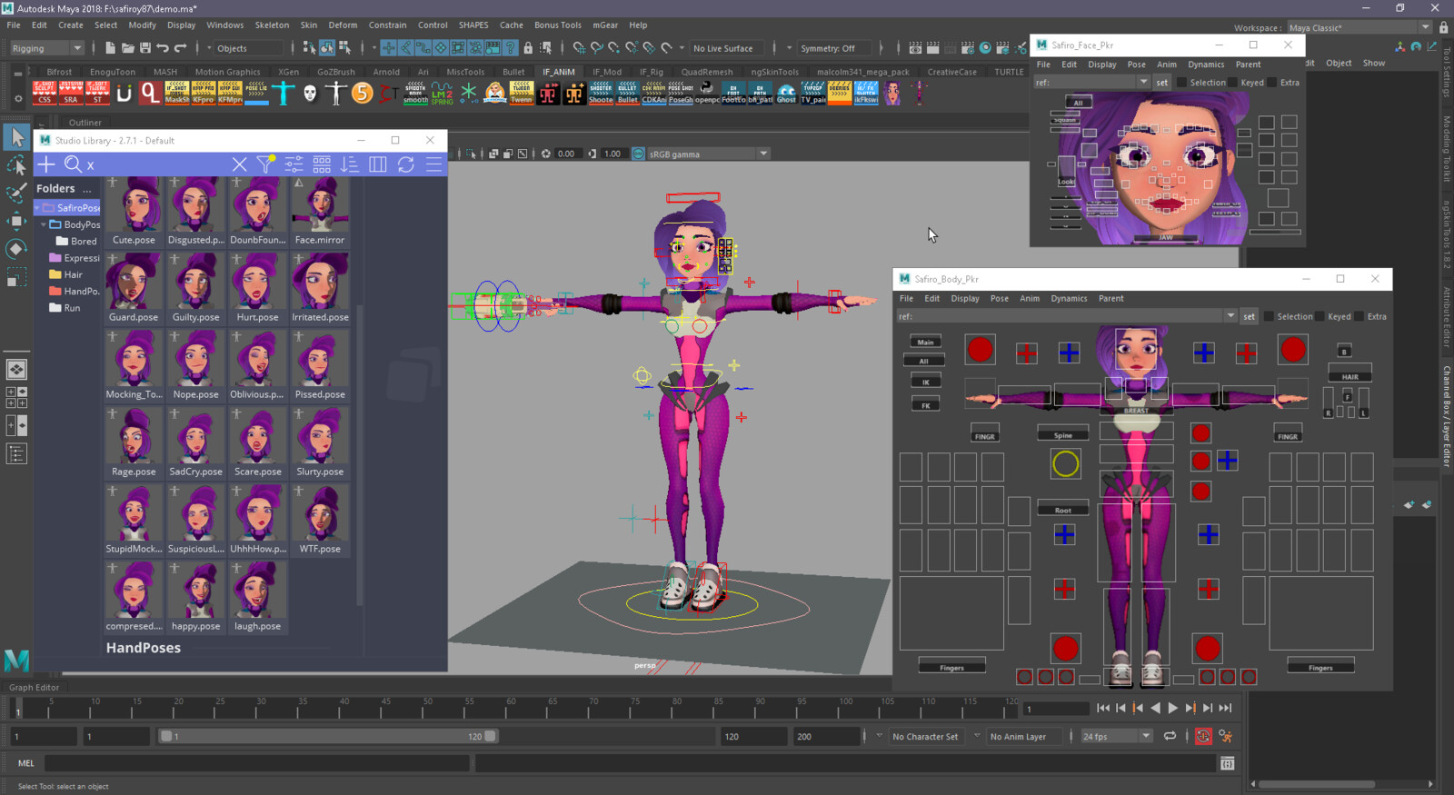
Task: Click the Ghost shelf icon
Action: point(786,93)
